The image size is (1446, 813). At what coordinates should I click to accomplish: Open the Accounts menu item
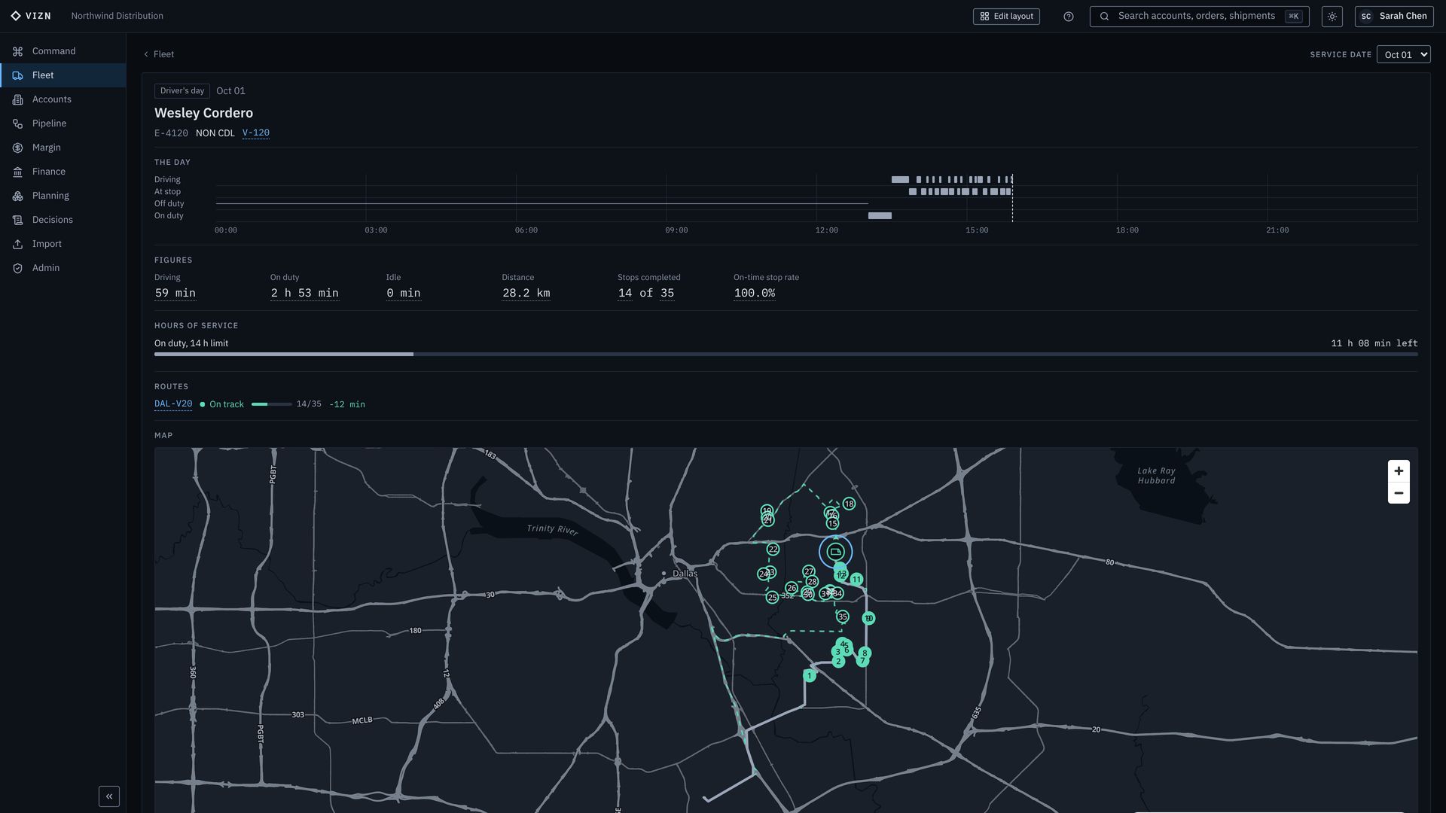[63, 99]
